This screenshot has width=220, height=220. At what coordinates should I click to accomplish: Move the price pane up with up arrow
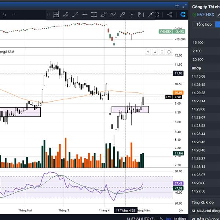point(148,52)
